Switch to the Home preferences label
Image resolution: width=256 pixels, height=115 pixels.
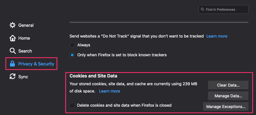[24, 38]
